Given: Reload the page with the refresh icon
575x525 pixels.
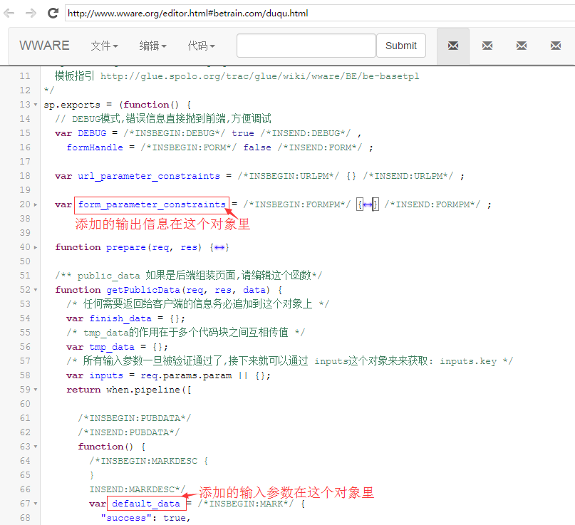Looking at the screenshot, I should tap(53, 13).
